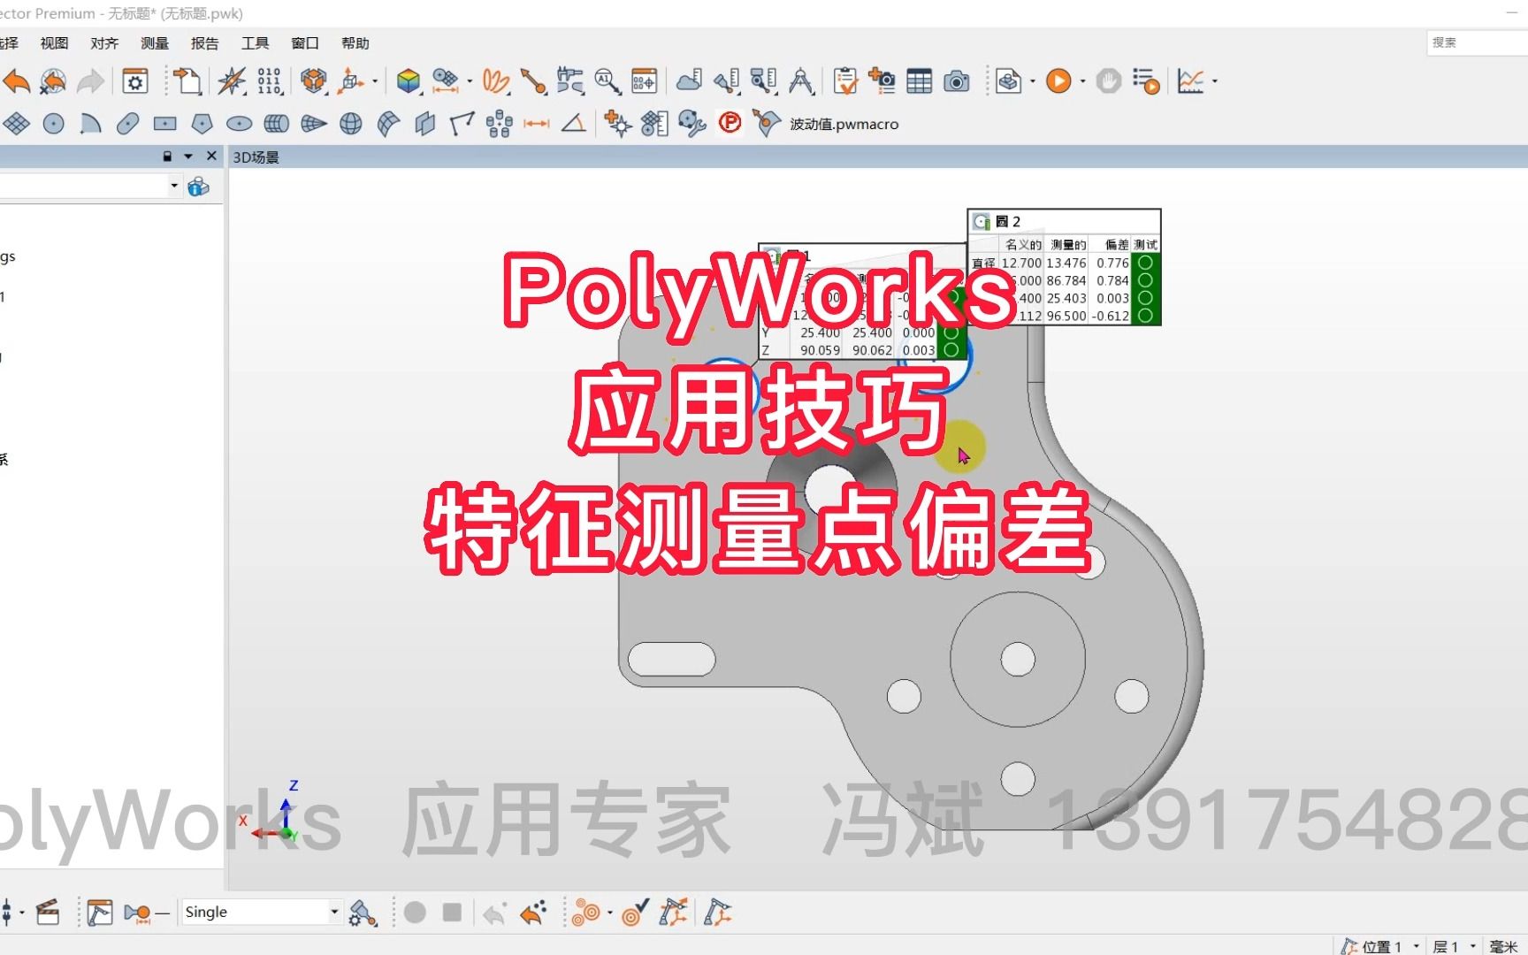Open the 层 1 dropdown in status bar

(x=1472, y=946)
